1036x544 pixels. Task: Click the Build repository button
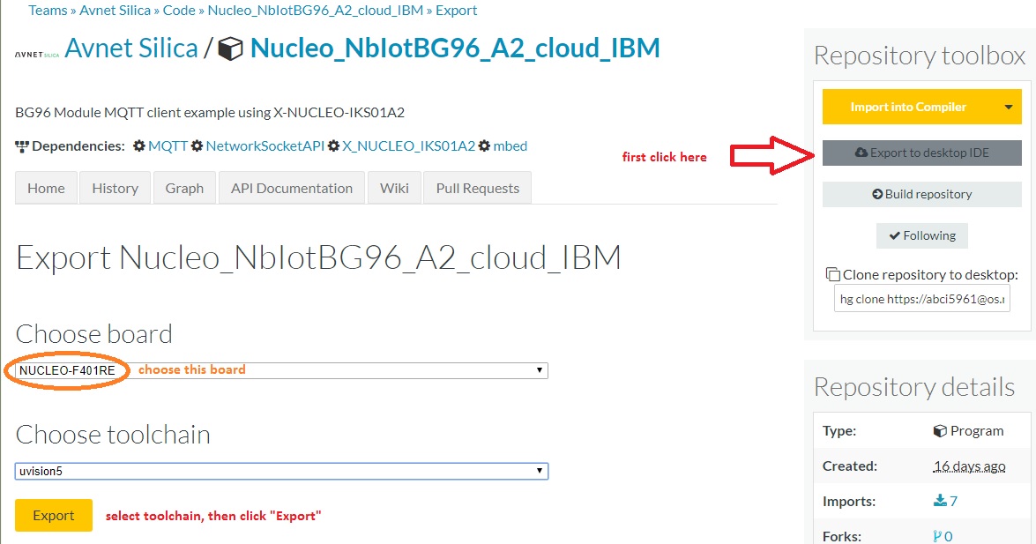coord(921,194)
